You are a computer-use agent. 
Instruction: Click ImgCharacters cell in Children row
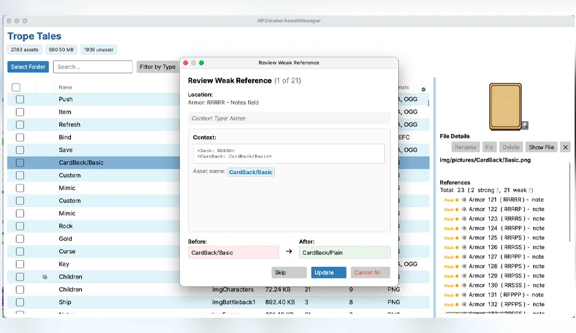233,290
